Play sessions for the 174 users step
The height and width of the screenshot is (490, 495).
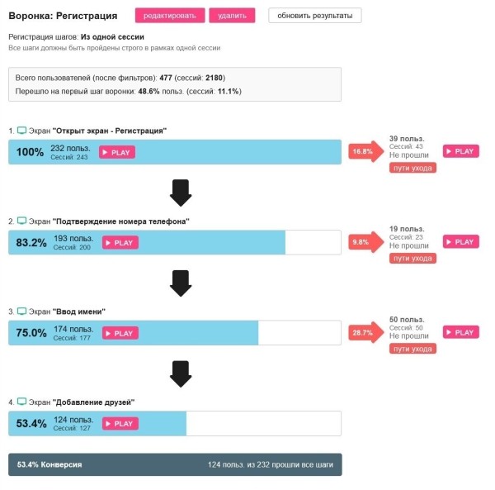click(120, 333)
